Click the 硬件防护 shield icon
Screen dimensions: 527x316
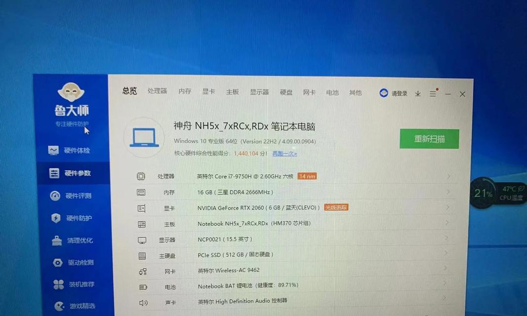(56, 218)
